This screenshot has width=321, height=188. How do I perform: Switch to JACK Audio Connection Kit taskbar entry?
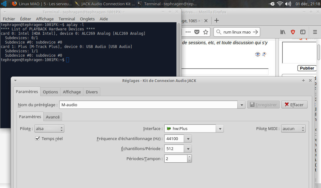tap(105, 4)
